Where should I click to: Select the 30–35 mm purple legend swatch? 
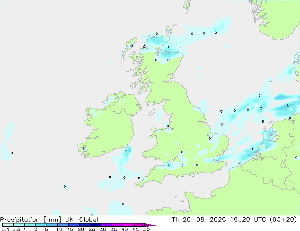tap(106, 225)
